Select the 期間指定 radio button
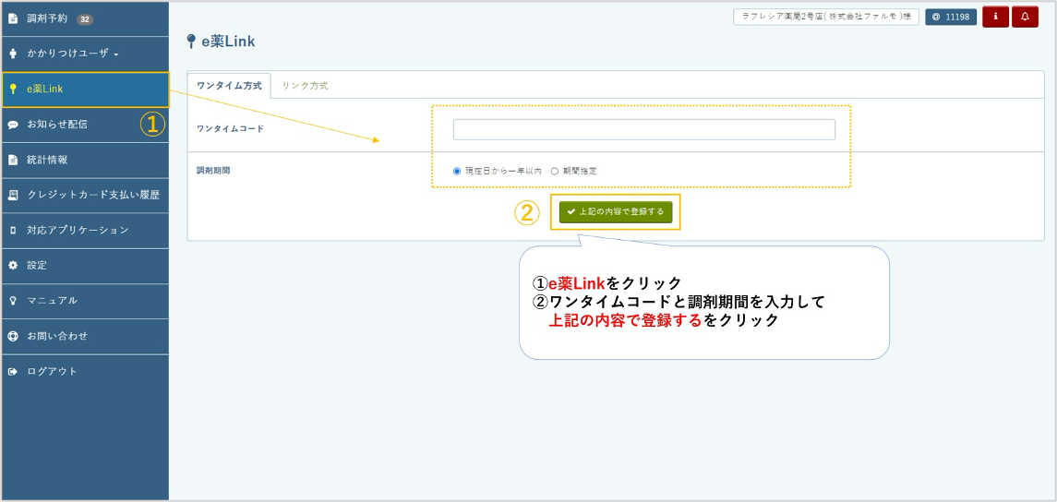Screen dimensions: 1057x502 point(555,171)
